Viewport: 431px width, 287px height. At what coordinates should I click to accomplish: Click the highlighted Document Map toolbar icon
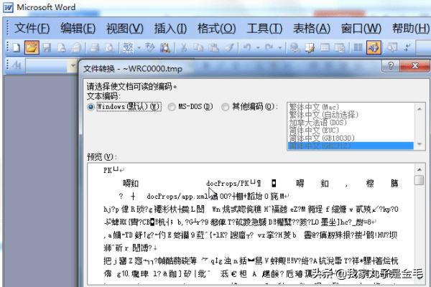(374, 47)
